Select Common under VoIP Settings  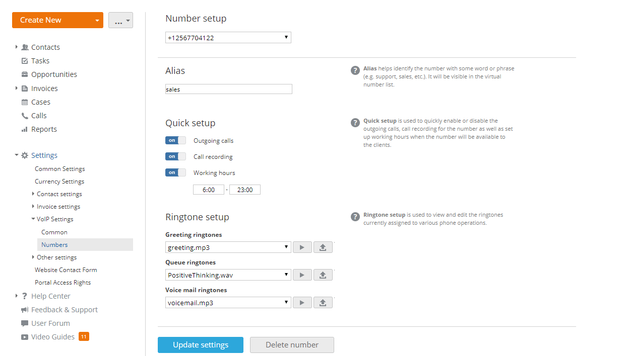pyautogui.click(x=54, y=232)
